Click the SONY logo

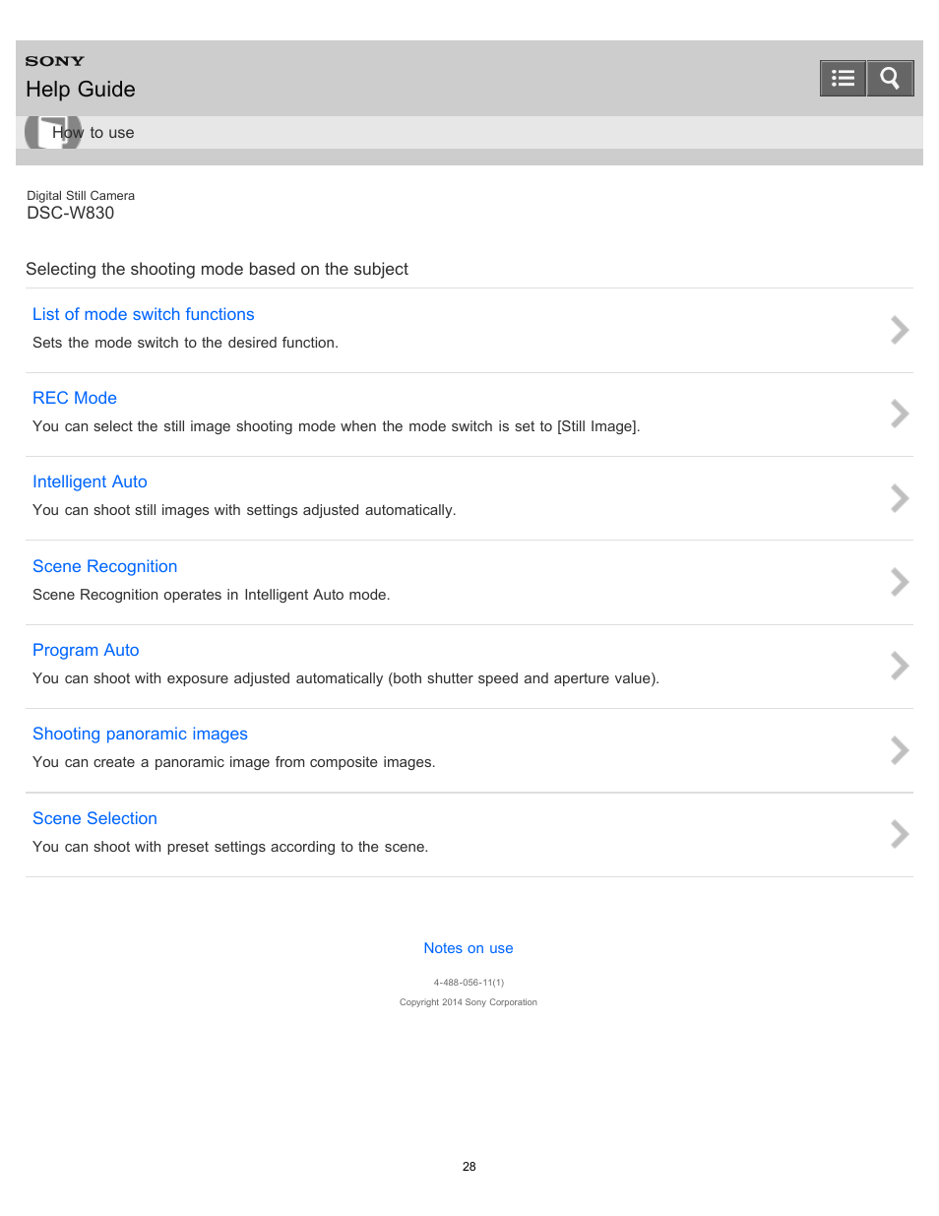click(55, 61)
